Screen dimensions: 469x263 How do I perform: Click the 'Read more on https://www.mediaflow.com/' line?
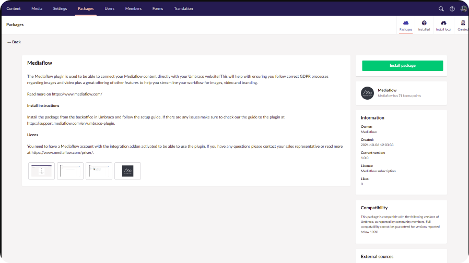click(x=64, y=94)
